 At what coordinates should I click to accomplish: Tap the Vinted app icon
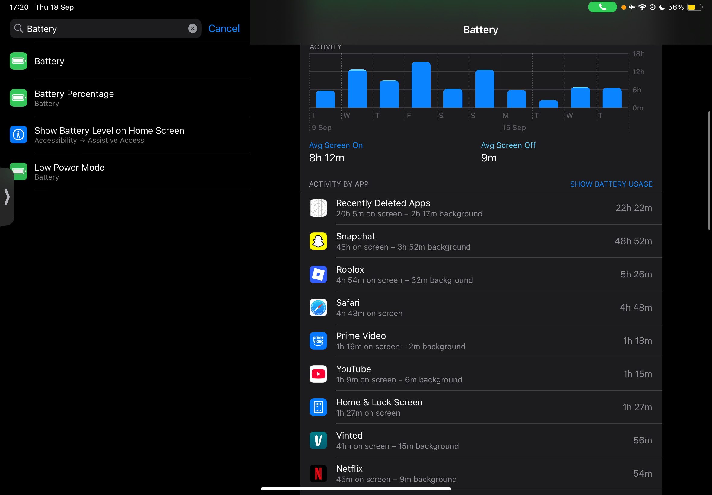318,440
